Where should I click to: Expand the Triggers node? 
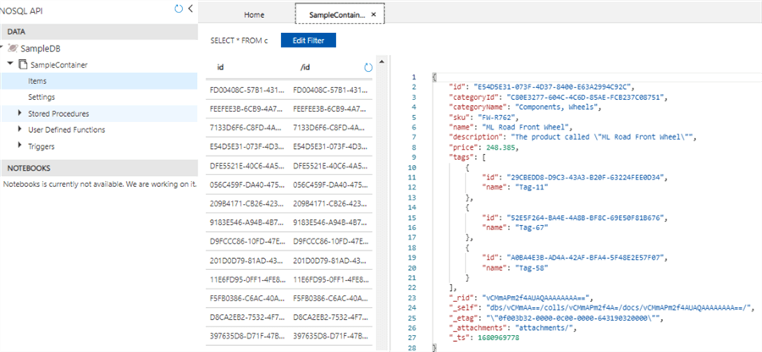point(20,146)
